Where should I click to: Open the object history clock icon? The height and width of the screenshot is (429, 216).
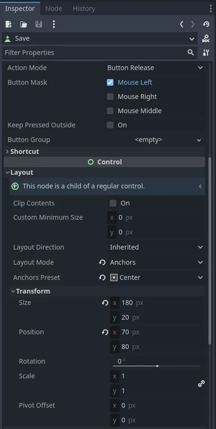[x=206, y=24]
